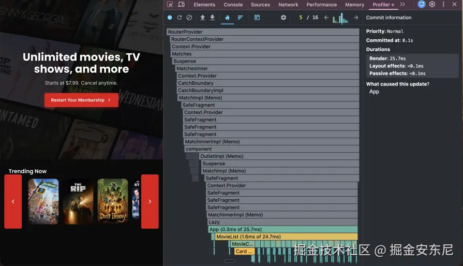The width and height of the screenshot is (463, 266).
Task: Select the component flamegraph row
Action: pyautogui.click(x=272, y=149)
